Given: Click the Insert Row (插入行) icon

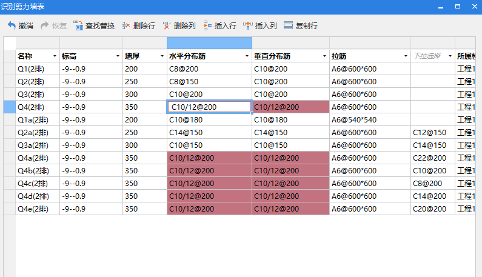Looking at the screenshot, I should tap(207, 25).
